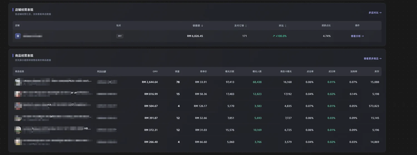The image size is (417, 155).
Task: Select the 68,438 exposure users value
Action: point(257,82)
